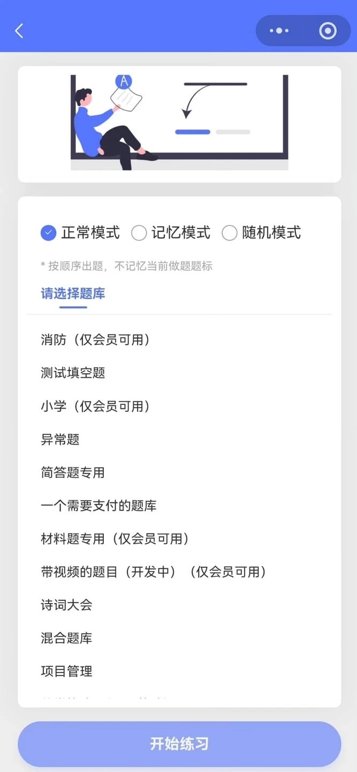Tap the reading person banner illustration
The image size is (357, 772).
coord(179,123)
